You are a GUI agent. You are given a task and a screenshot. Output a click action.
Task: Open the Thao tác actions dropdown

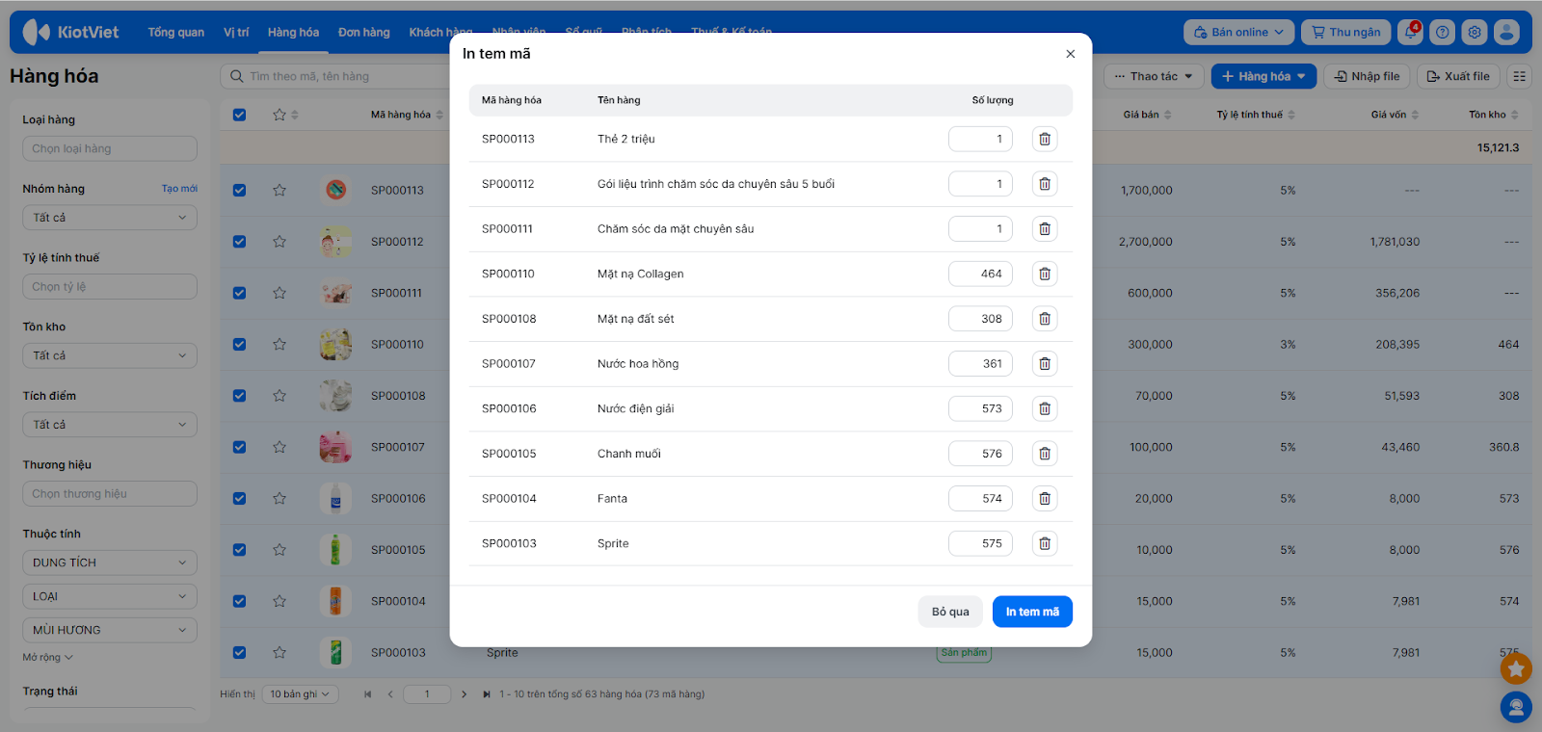point(1154,76)
